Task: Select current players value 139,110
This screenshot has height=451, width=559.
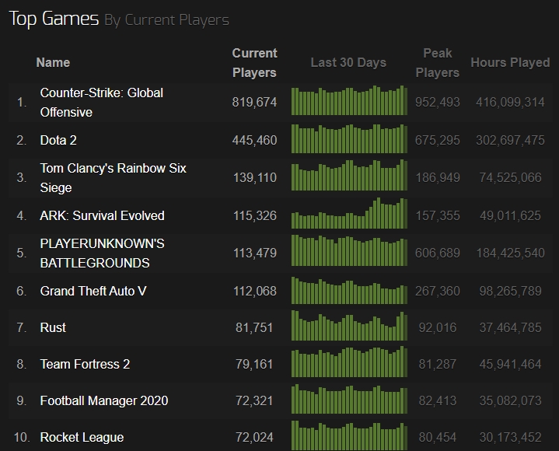Action: coord(254,177)
